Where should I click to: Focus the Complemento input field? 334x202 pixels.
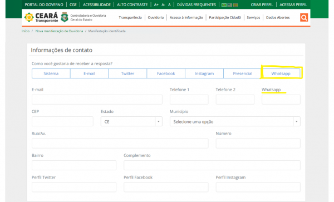(x=212, y=165)
